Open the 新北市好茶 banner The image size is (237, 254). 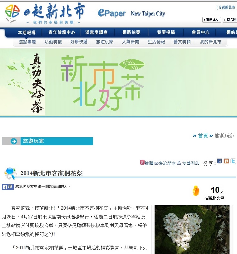coord(119,82)
